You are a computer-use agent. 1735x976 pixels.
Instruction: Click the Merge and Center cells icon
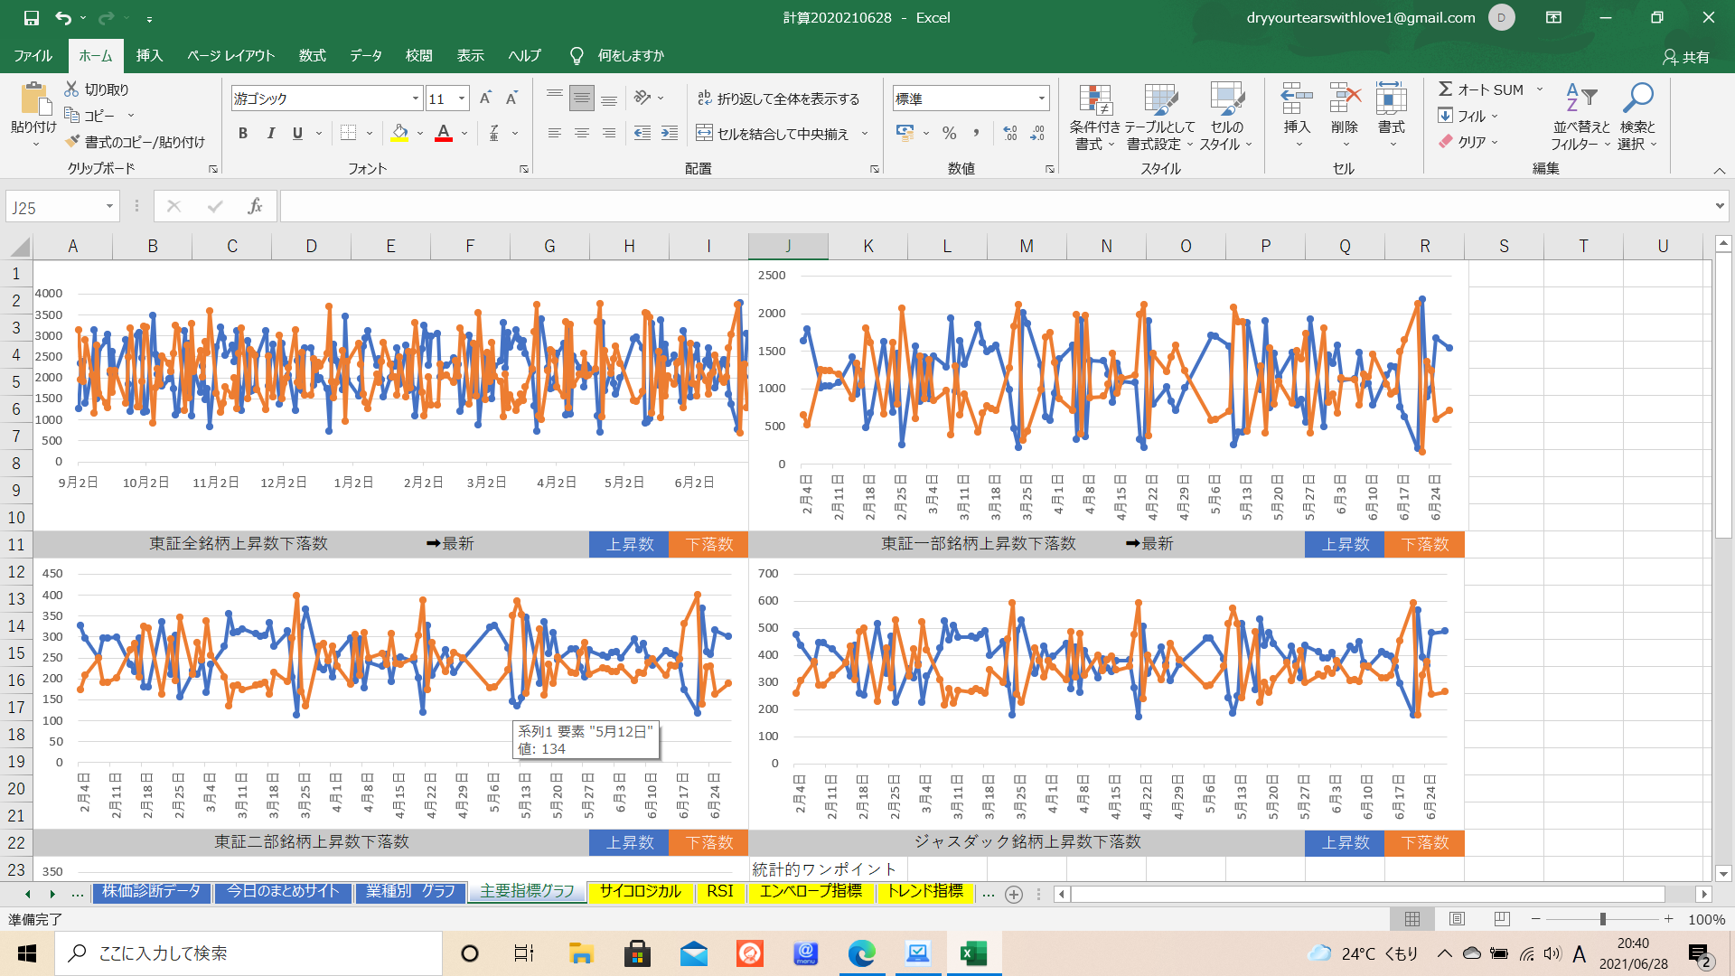[705, 134]
